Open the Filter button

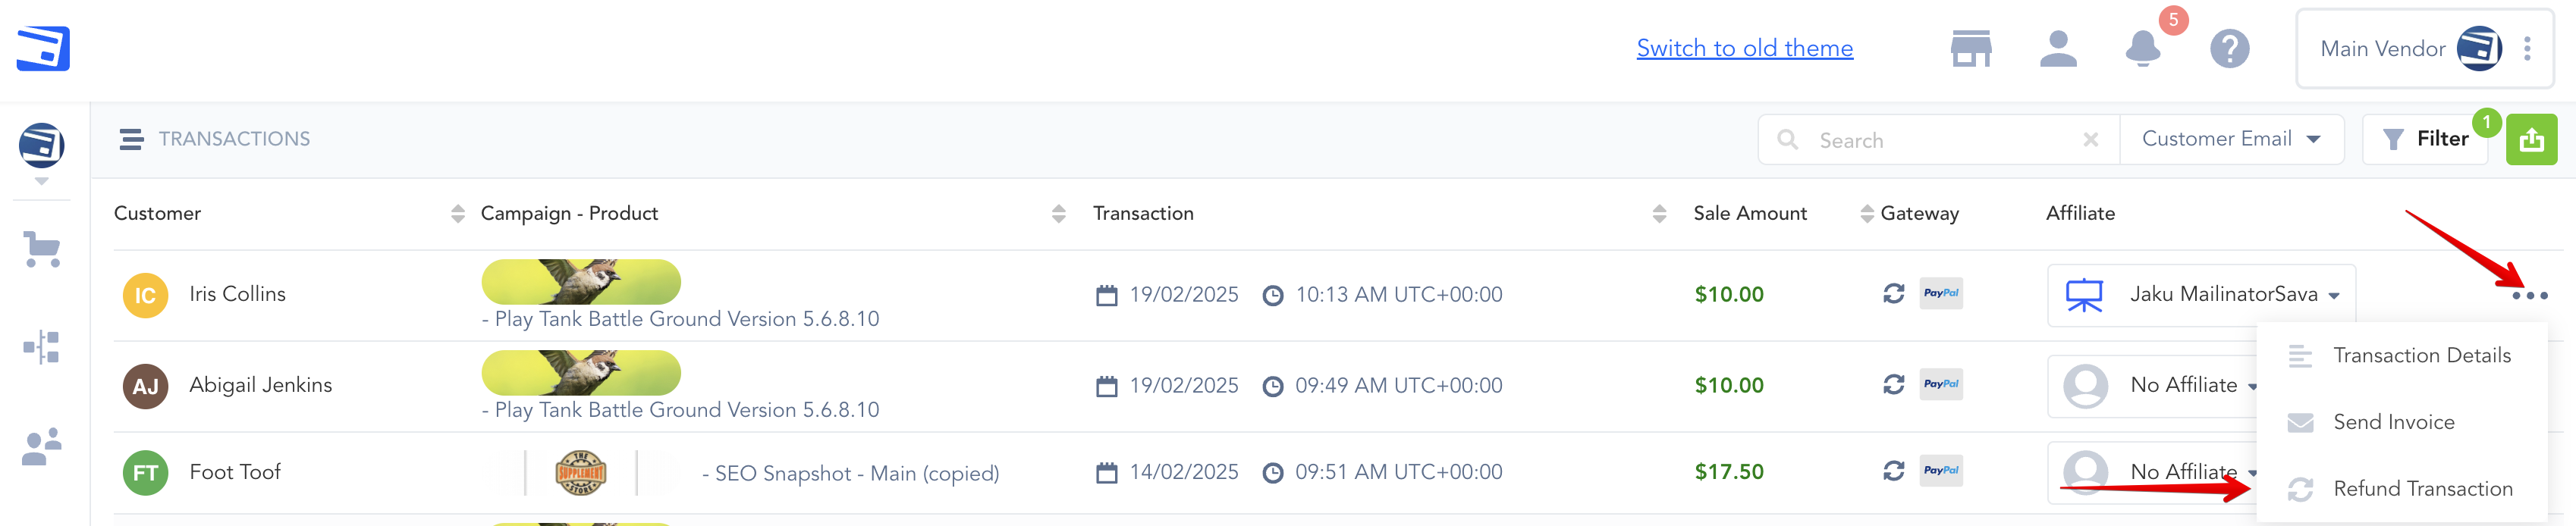tap(2425, 139)
